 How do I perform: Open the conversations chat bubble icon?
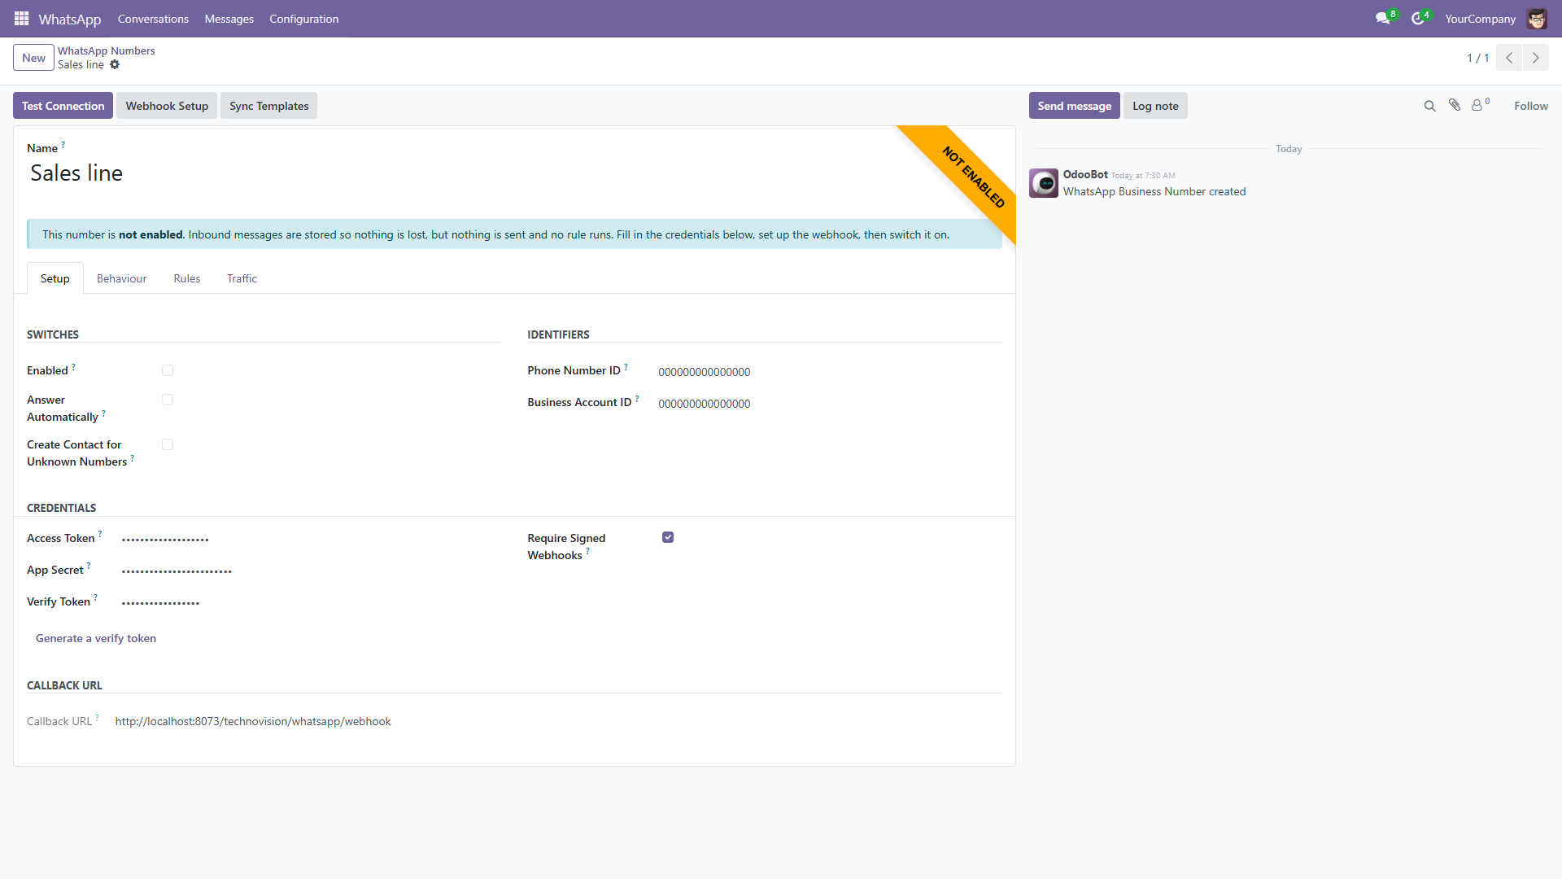[1383, 19]
